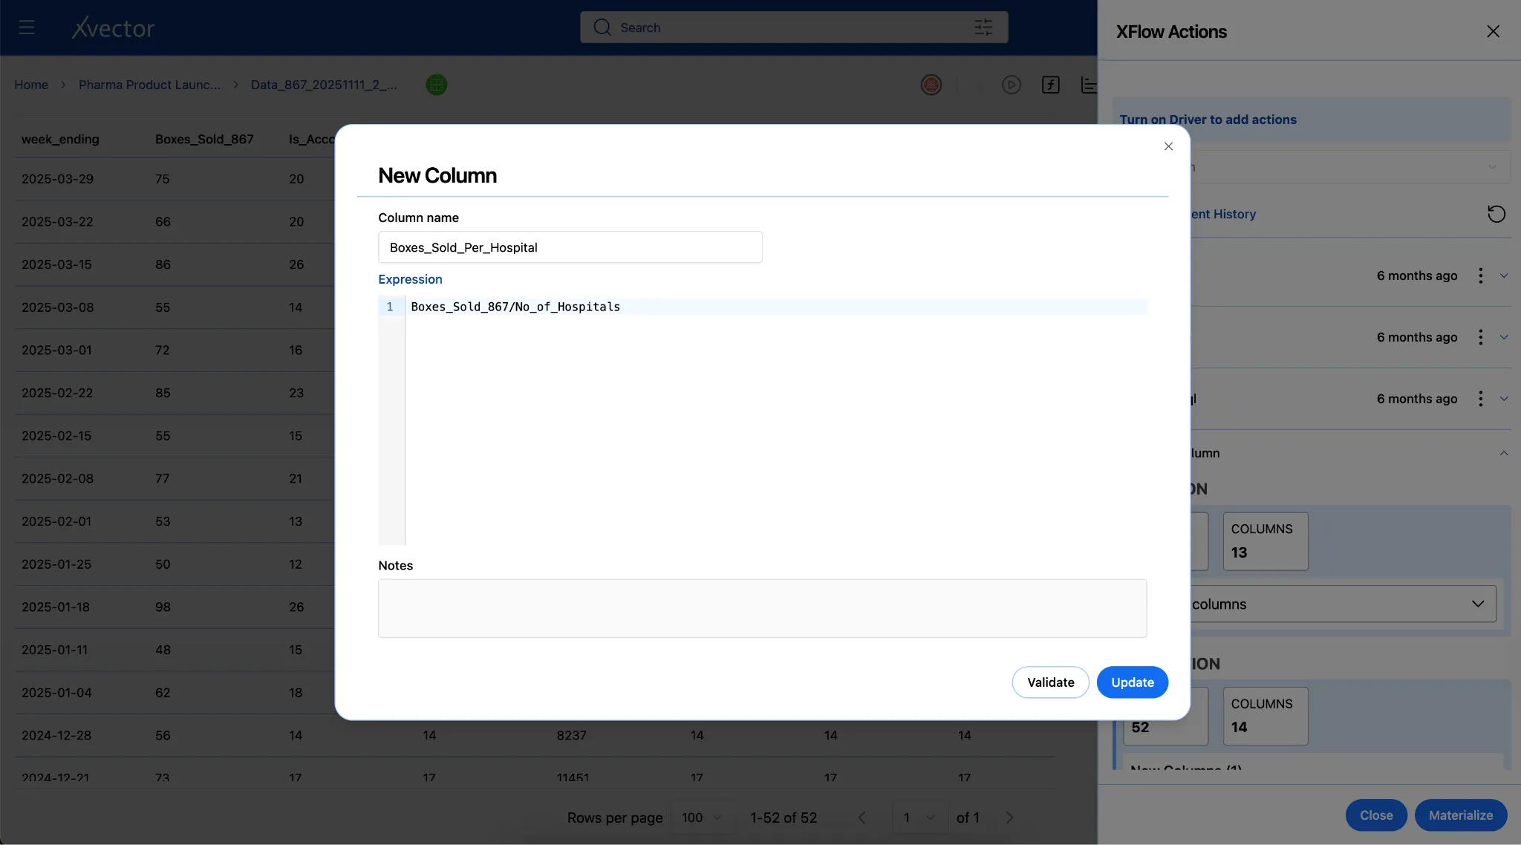This screenshot has width=1521, height=845.
Task: Open search filter settings icon
Action: [x=983, y=27]
